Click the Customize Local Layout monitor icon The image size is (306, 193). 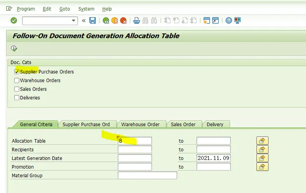238,21
